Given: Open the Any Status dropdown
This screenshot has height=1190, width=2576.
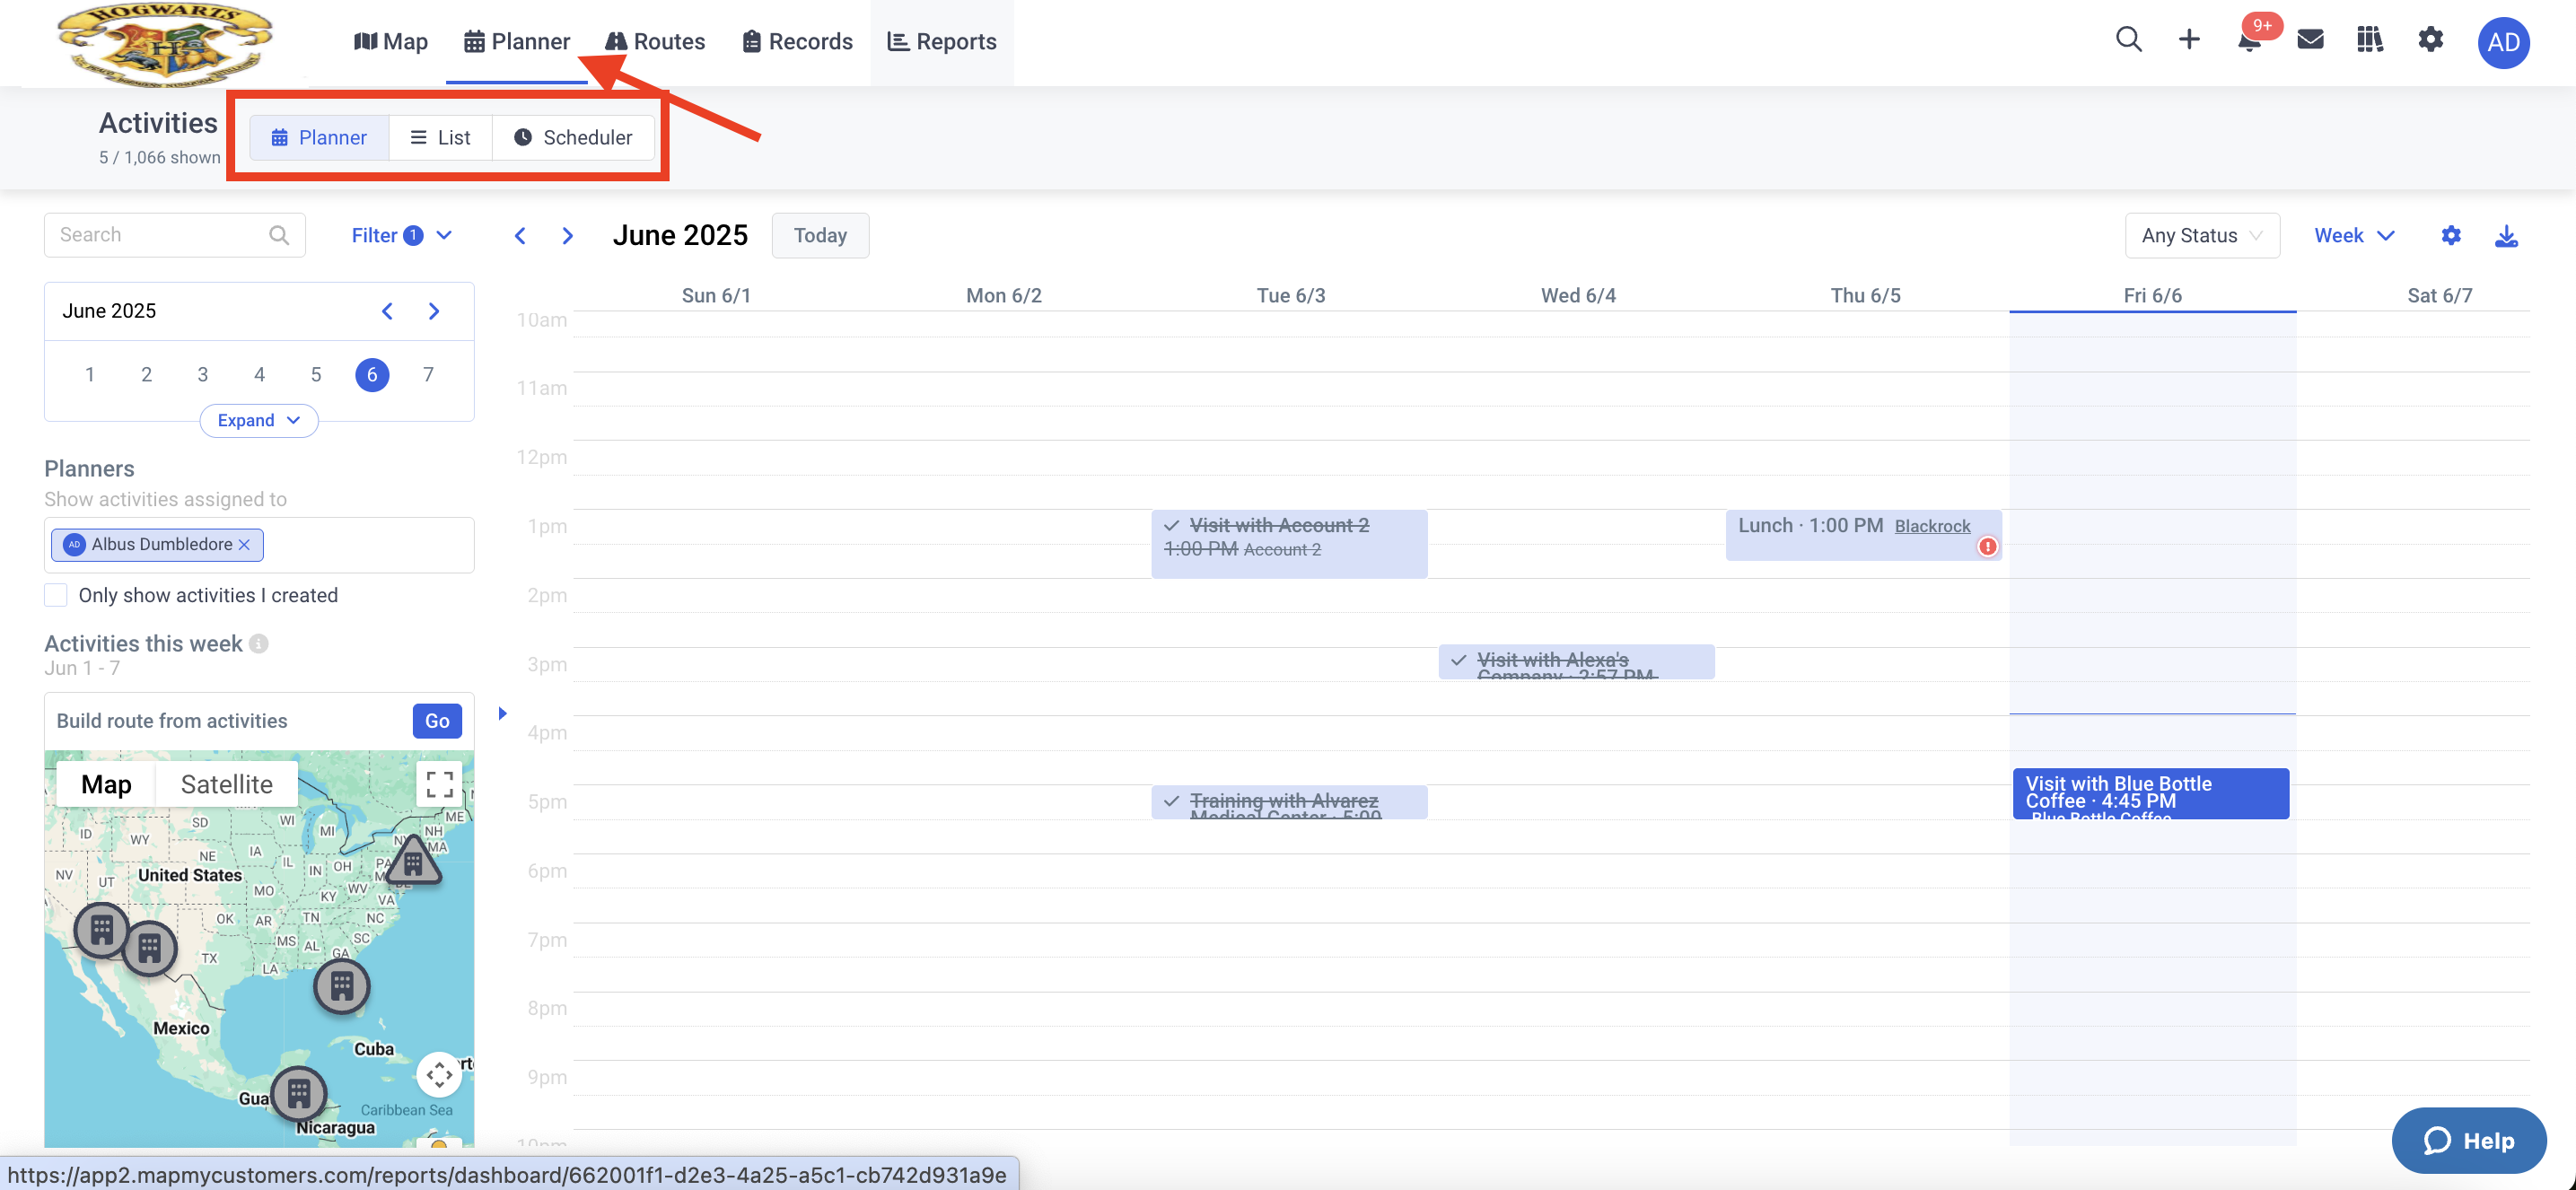Looking at the screenshot, I should click(2202, 236).
